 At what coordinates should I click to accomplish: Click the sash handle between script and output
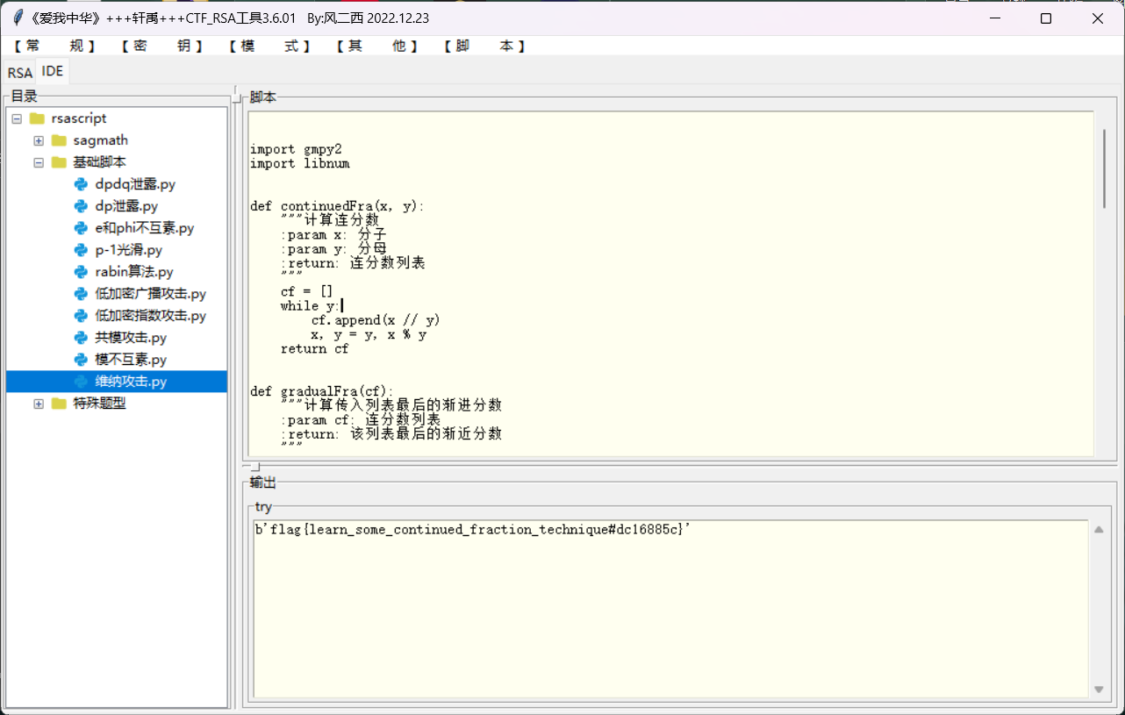coord(254,467)
